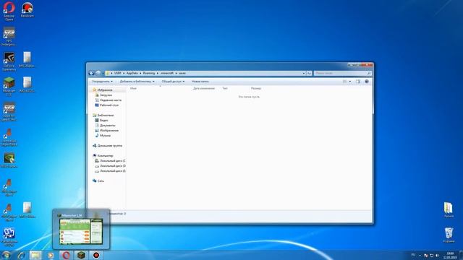Open the Музыка library
Screen dimensions: 463x260
(103, 135)
